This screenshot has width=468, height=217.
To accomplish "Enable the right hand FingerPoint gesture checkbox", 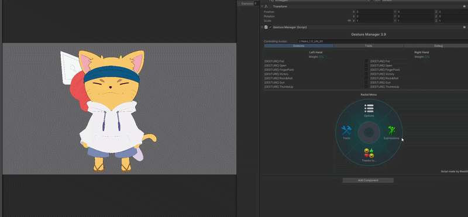I will 366,70.
